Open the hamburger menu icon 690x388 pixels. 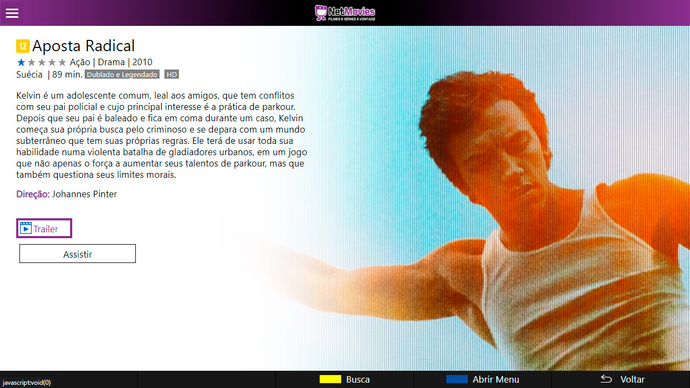tap(12, 13)
